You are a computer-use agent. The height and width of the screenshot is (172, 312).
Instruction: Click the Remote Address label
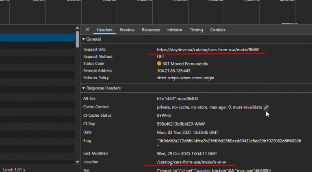click(x=97, y=70)
